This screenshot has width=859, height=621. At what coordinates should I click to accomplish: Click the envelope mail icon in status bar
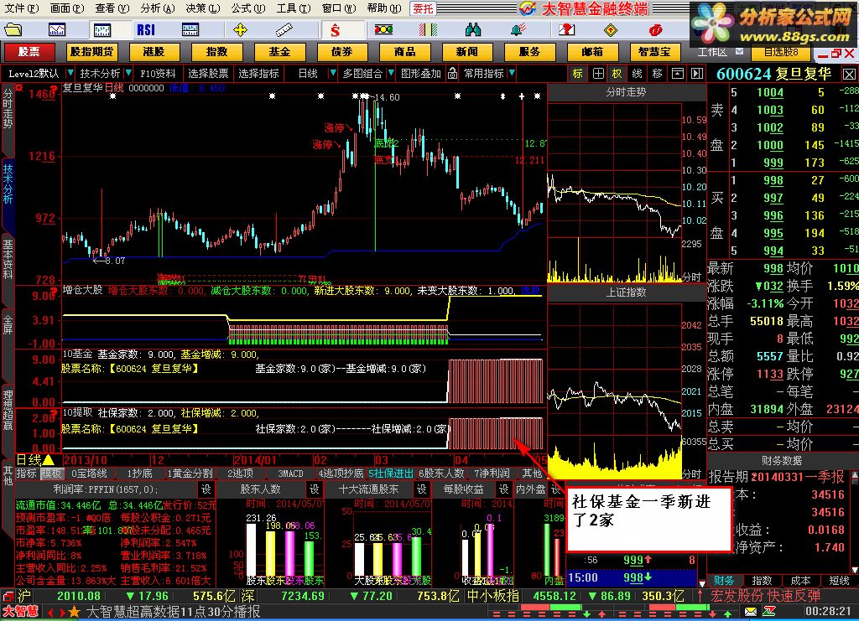[750, 611]
